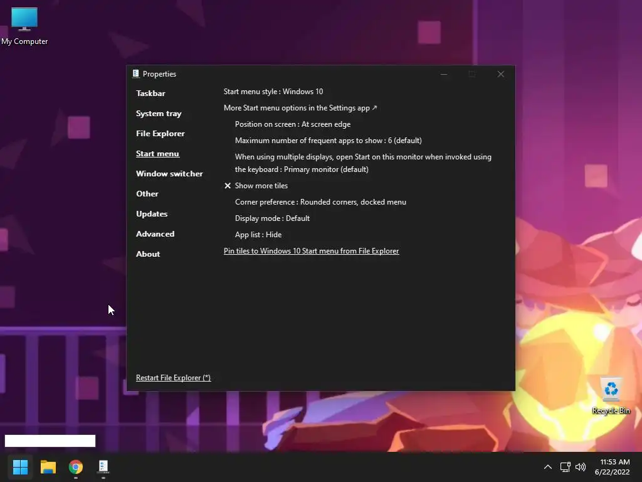Click Pin tiles to Windows 10 Start menu link
The image size is (642, 482).
coord(311,251)
